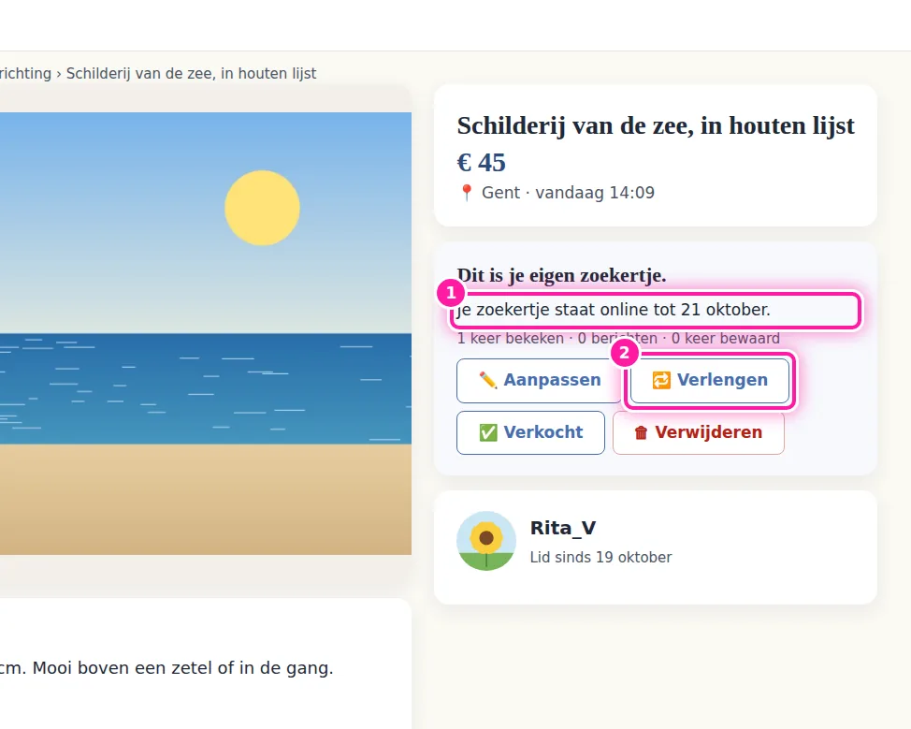This screenshot has width=911, height=729.
Task: Open the Rita_V profile name
Action: pyautogui.click(x=562, y=528)
